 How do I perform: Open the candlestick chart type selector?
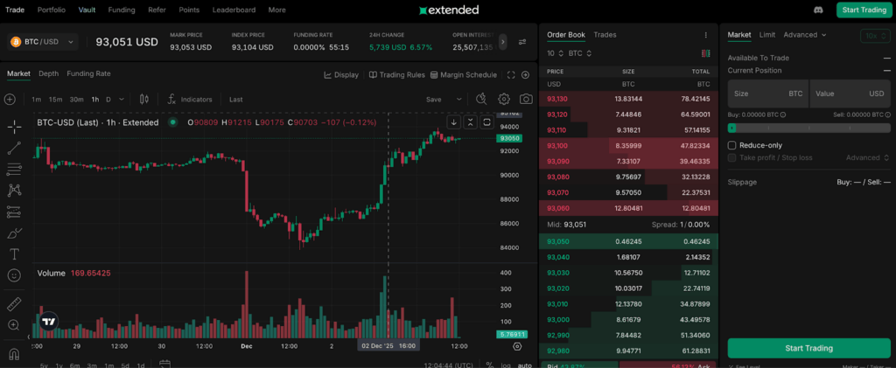click(144, 100)
